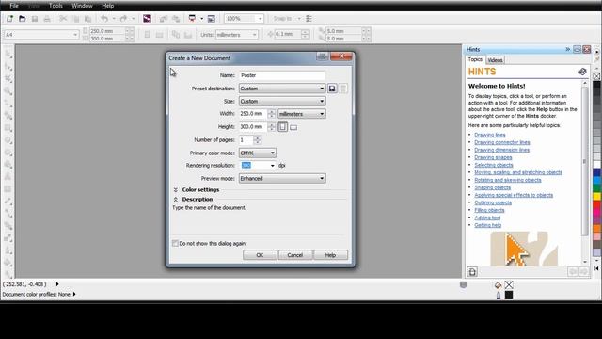Select the Pick tool in the toolbox

tap(8, 55)
